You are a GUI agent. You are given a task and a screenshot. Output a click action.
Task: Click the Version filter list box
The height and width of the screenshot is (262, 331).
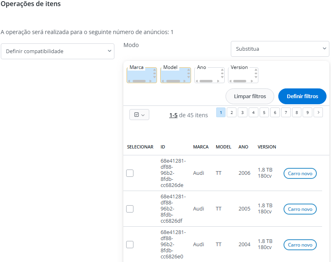(241, 74)
